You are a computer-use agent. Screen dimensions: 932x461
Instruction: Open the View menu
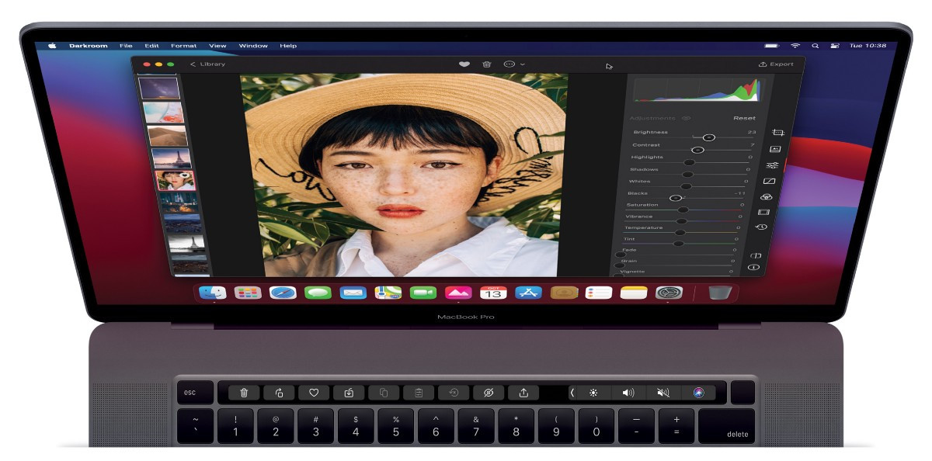click(x=217, y=46)
